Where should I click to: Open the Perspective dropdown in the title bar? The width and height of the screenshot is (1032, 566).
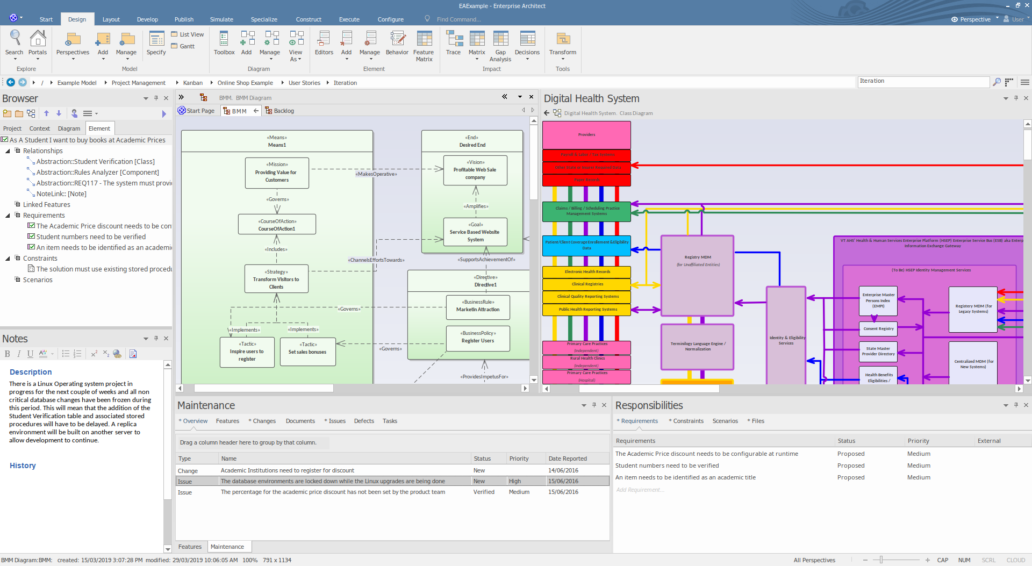pyautogui.click(x=975, y=19)
